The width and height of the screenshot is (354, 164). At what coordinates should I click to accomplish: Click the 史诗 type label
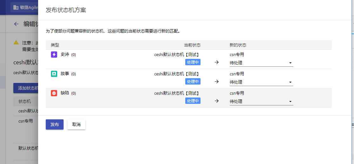click(65, 54)
